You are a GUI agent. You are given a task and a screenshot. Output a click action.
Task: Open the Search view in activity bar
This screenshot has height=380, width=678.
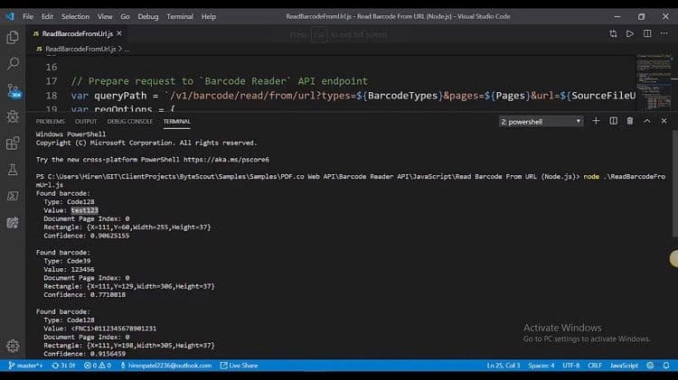point(13,64)
